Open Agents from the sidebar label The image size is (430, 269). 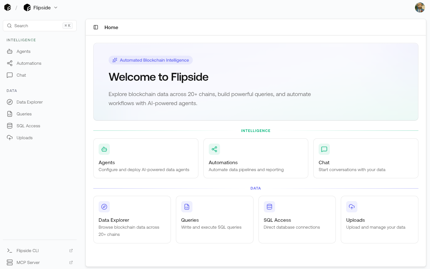[x=23, y=51]
